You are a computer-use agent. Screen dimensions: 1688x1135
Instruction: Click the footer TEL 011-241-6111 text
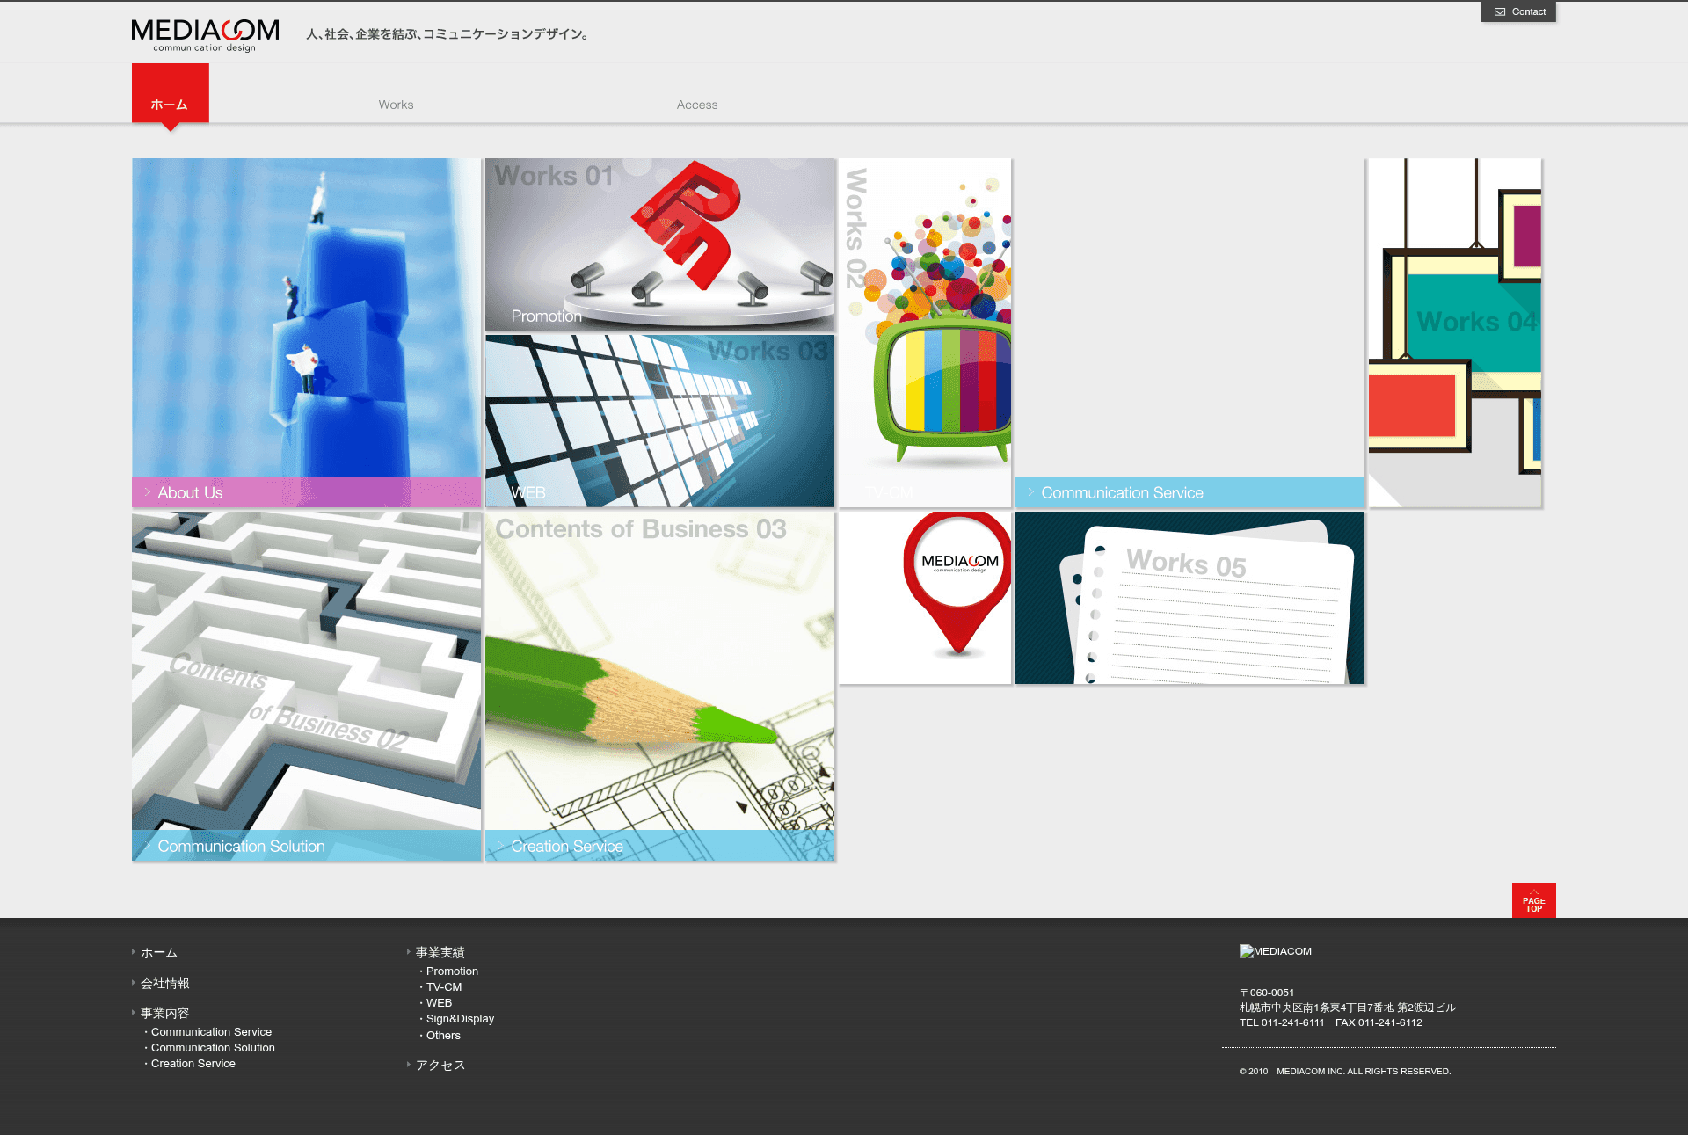click(x=1282, y=1022)
